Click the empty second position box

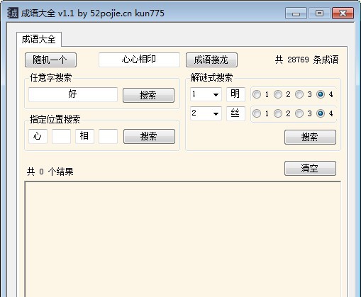61,136
